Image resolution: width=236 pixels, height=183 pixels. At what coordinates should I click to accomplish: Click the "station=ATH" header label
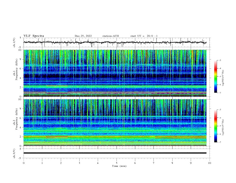111,36
